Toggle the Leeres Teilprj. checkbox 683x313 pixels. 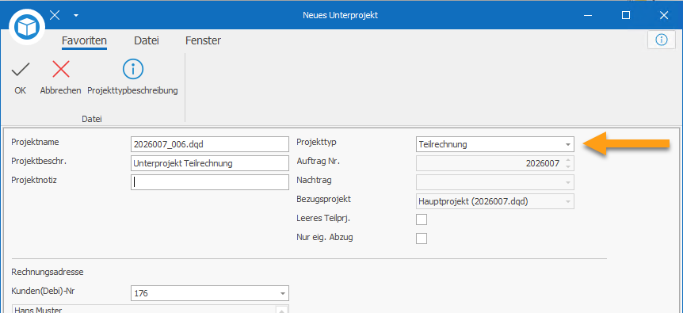[422, 219]
